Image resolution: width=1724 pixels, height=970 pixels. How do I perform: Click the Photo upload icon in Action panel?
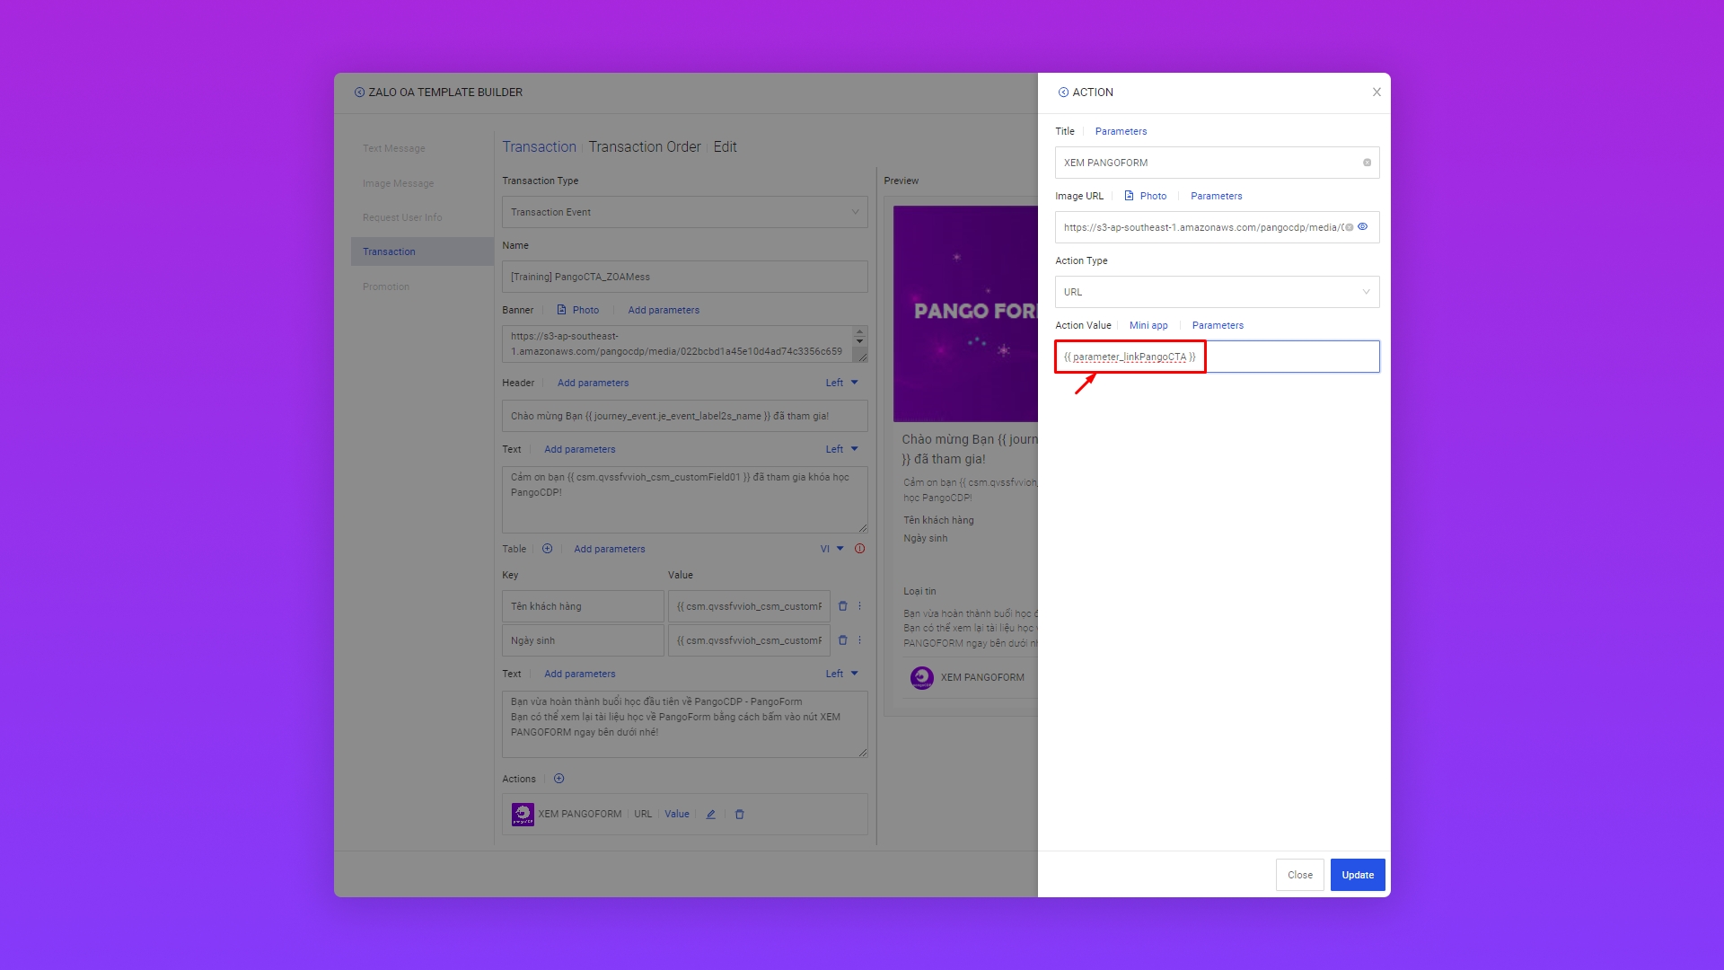click(1130, 196)
